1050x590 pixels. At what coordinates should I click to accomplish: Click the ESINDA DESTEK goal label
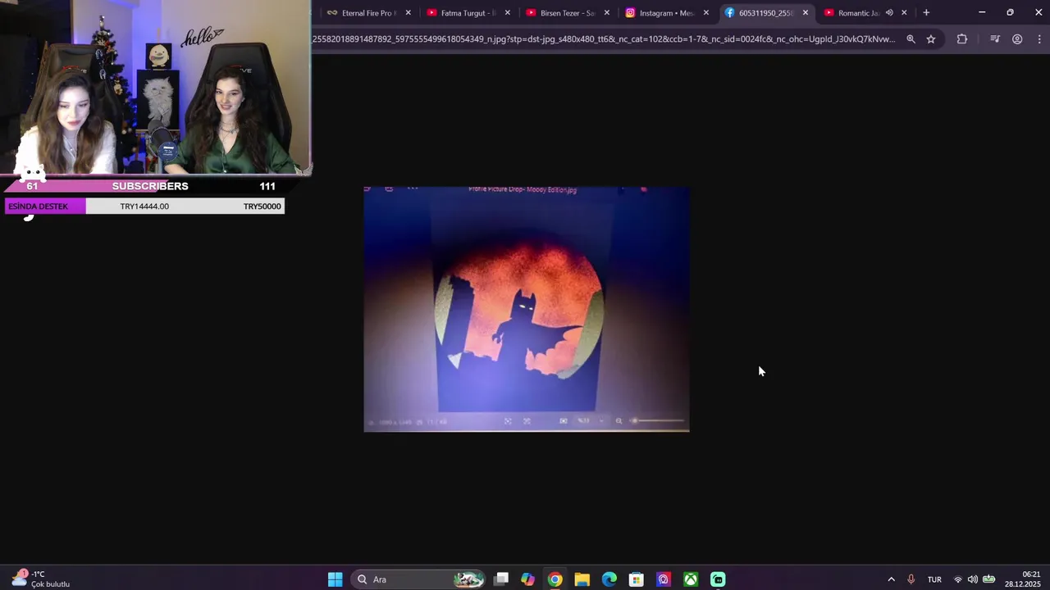click(38, 206)
